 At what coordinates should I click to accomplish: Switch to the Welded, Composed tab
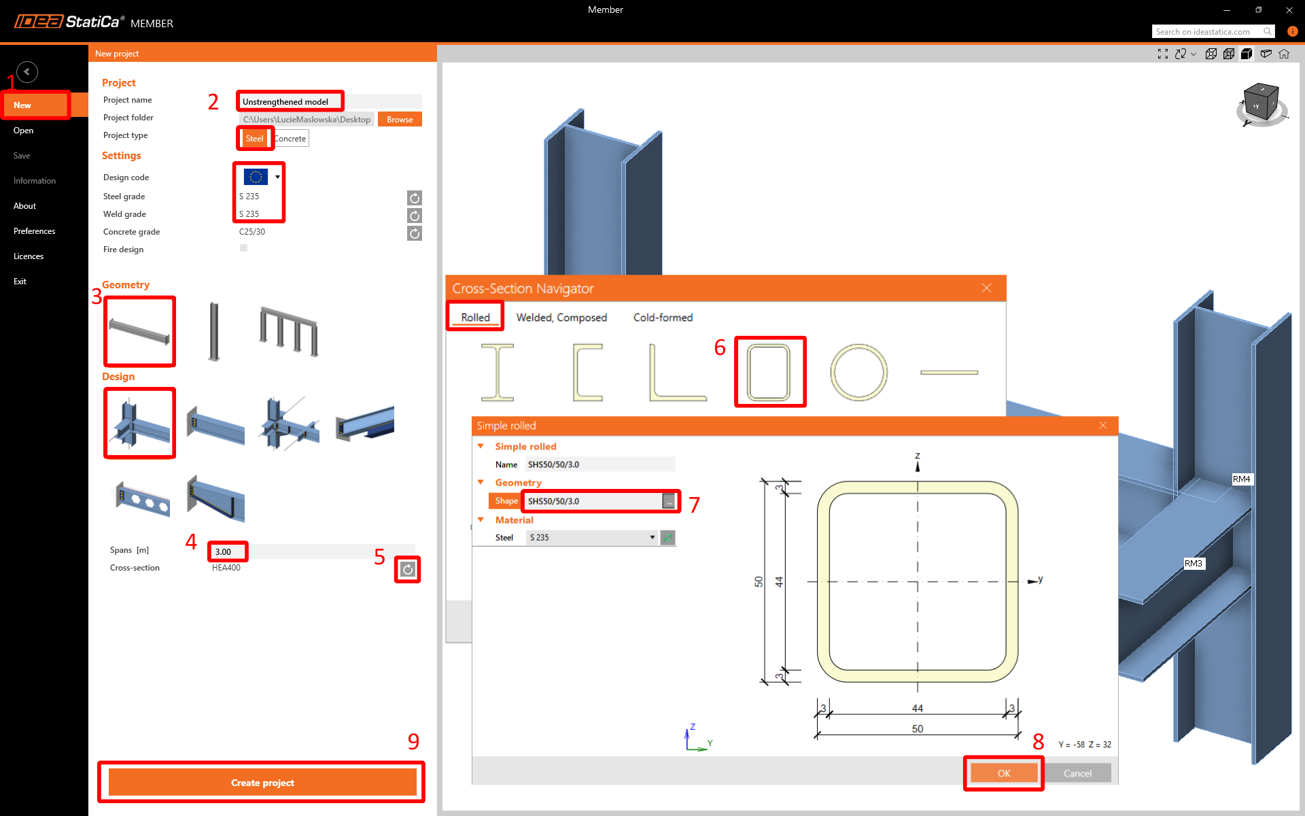point(561,318)
